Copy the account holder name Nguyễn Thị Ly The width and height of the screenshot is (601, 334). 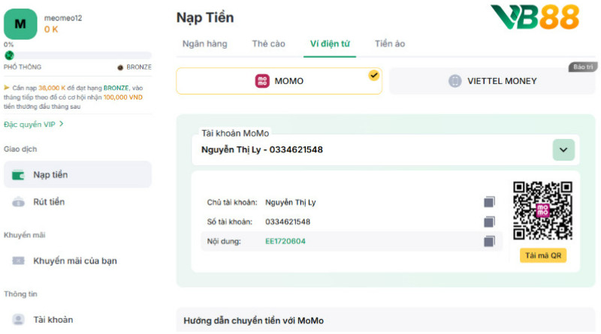coord(489,202)
